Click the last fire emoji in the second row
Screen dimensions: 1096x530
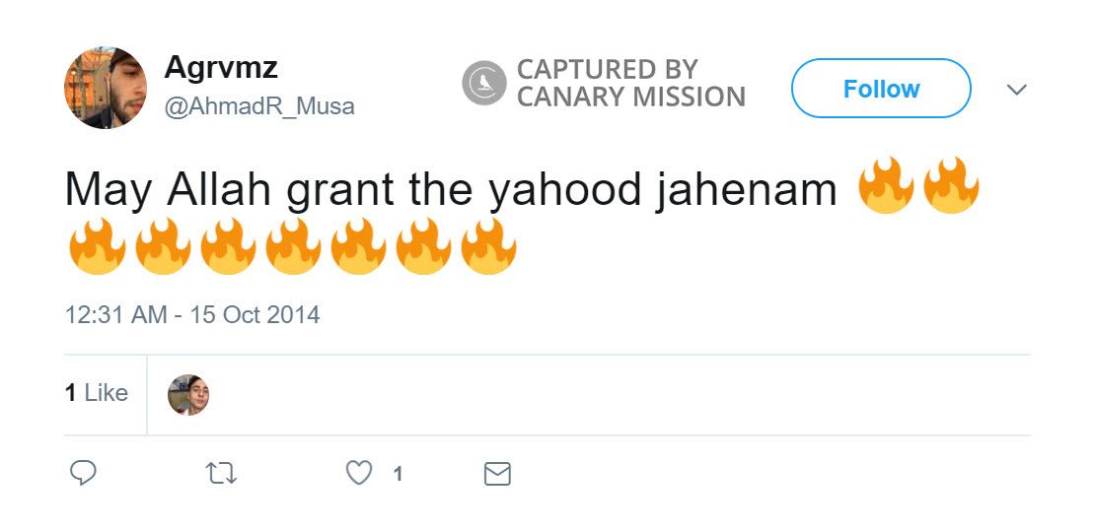point(488,246)
